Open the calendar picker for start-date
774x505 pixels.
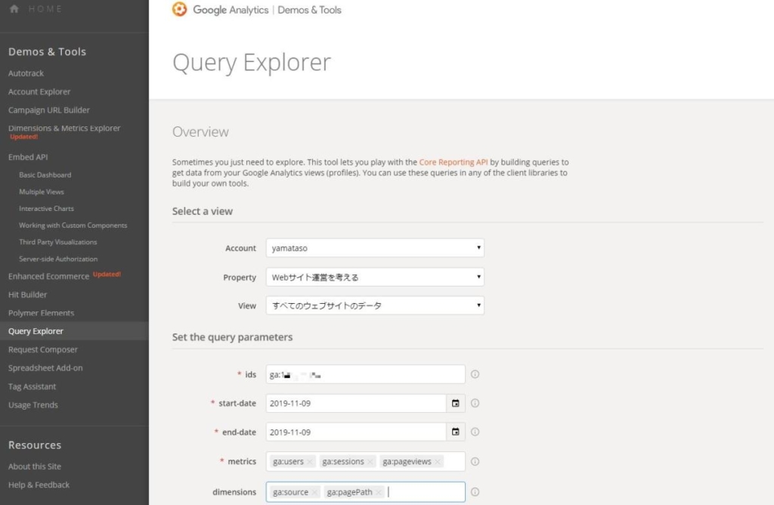[x=457, y=403]
